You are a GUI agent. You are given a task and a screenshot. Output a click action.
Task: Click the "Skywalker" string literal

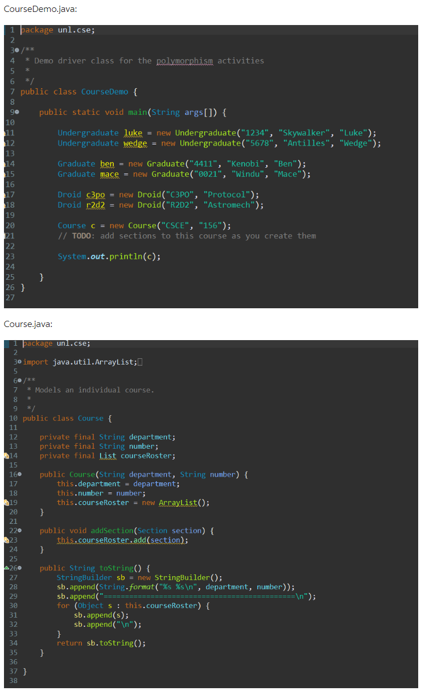point(305,133)
